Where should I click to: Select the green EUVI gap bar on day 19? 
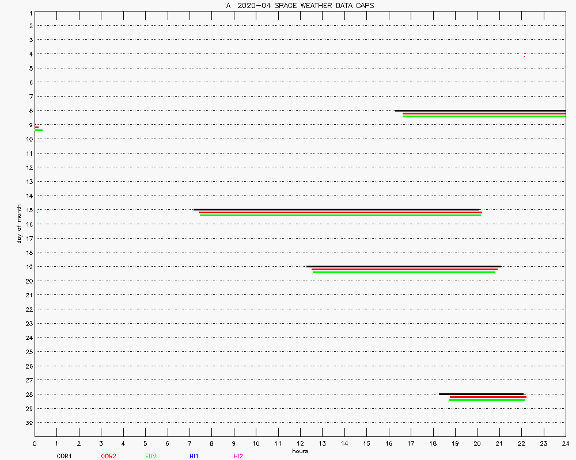click(404, 273)
